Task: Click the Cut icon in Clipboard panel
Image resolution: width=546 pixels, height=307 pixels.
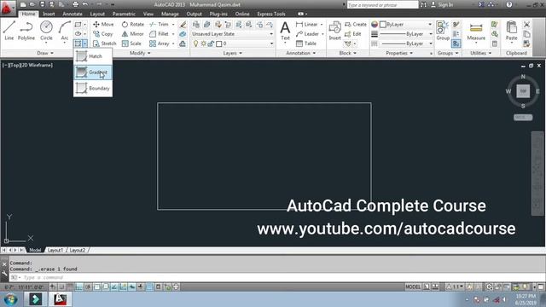Action: 526,25
